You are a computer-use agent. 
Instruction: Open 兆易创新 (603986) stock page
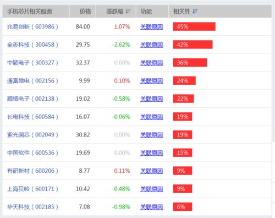tap(32, 26)
